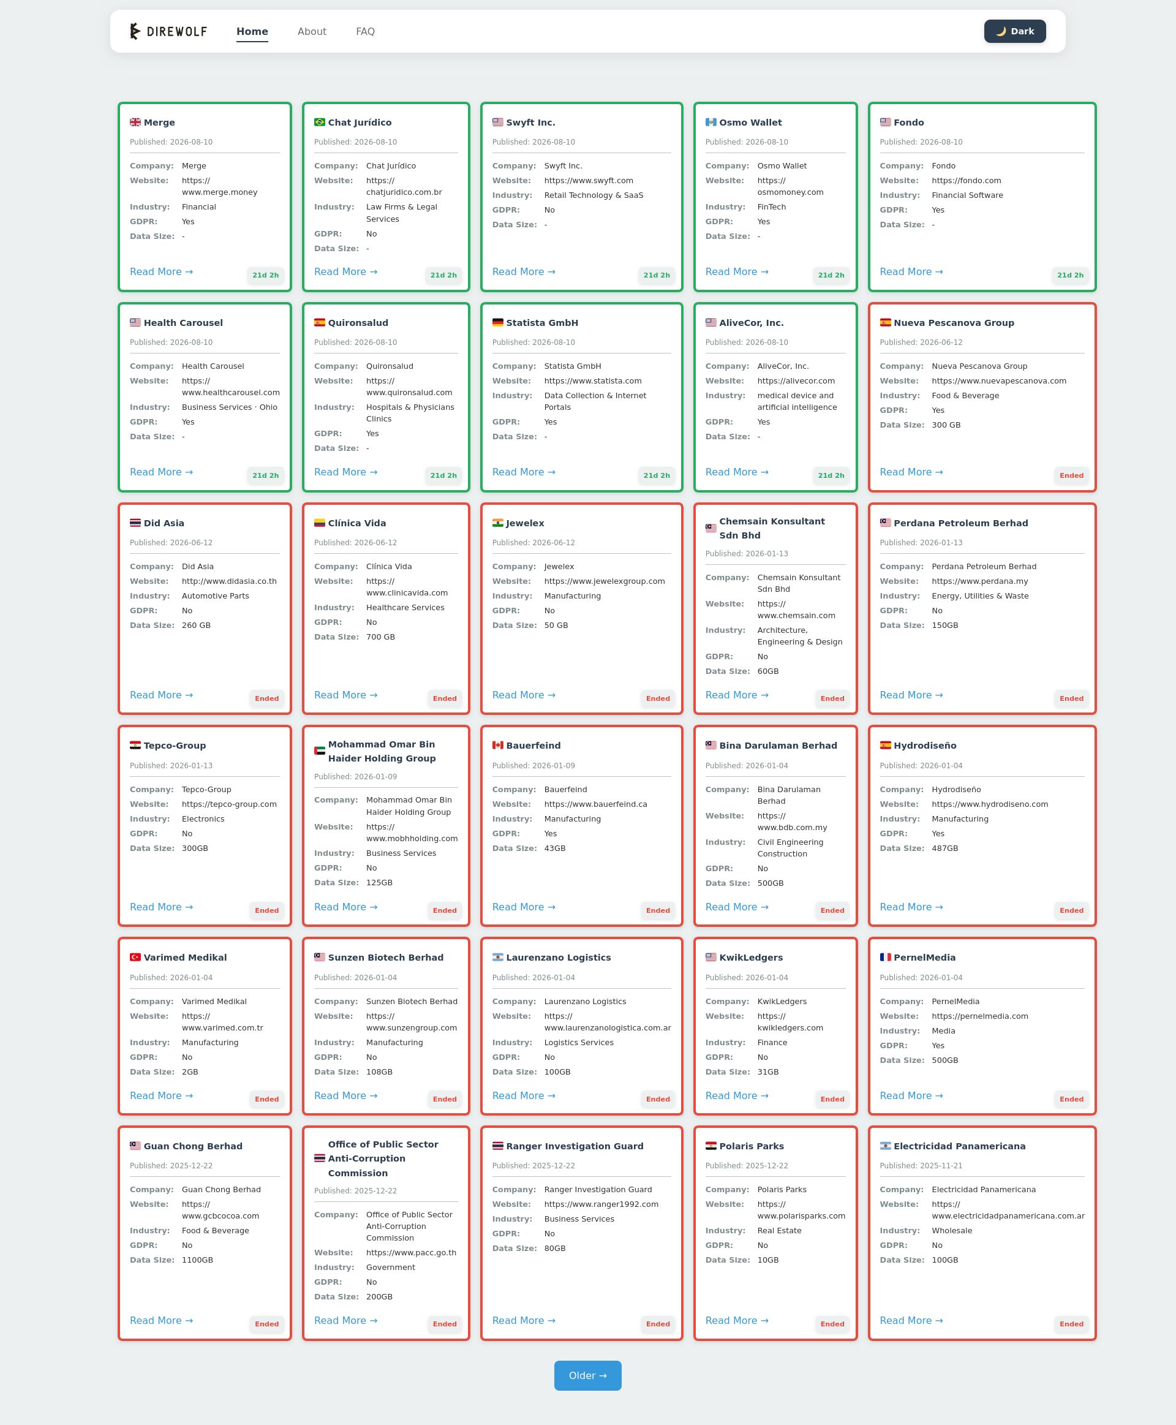Click the Spain flag beside Hydrodiseño title

click(886, 746)
